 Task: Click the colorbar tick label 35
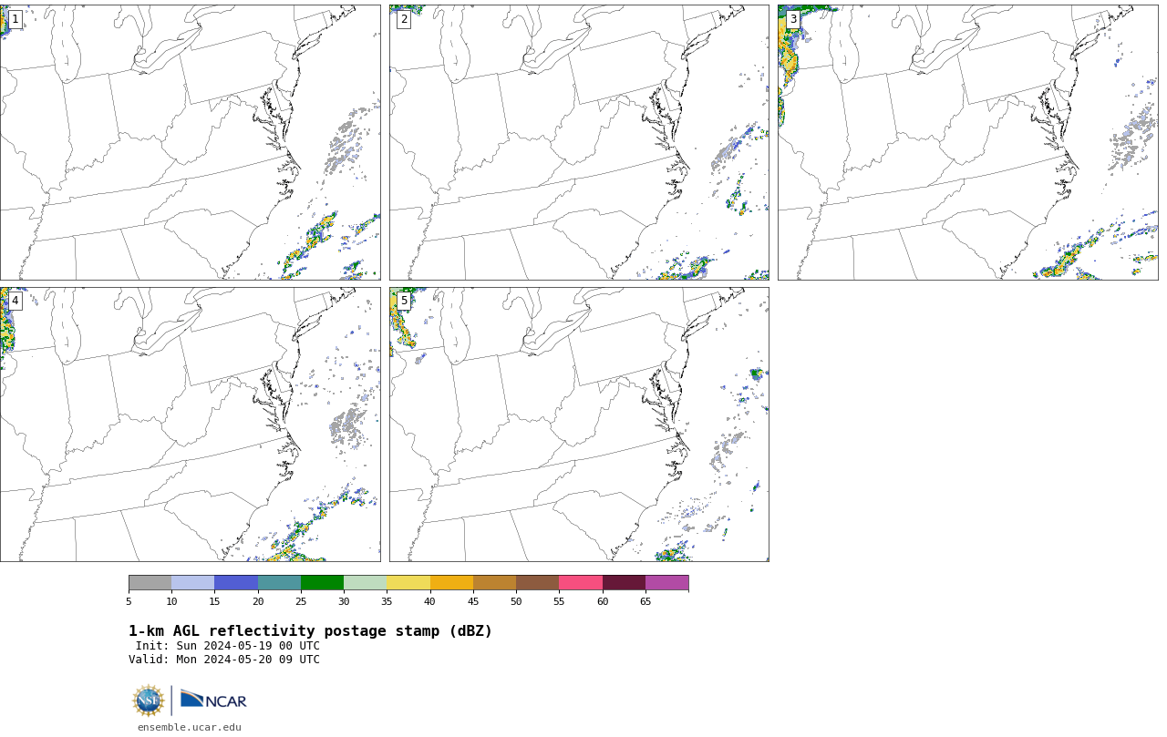click(x=387, y=601)
